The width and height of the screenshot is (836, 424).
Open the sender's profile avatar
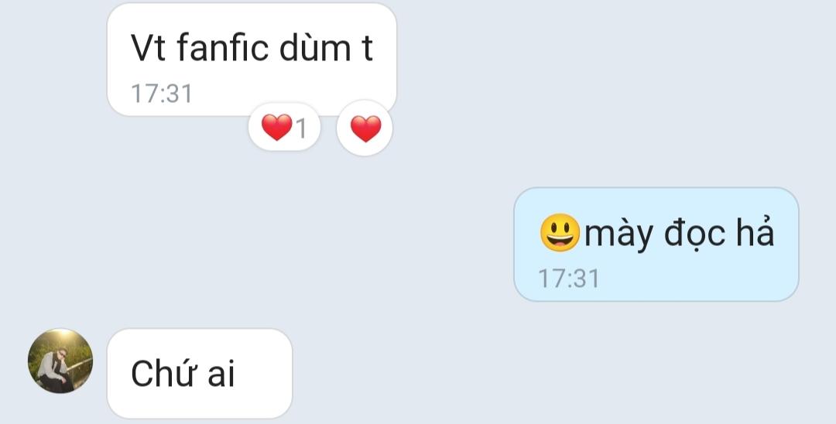60,361
